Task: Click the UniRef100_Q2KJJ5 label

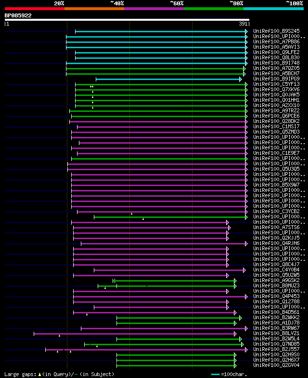Action: coord(276,238)
